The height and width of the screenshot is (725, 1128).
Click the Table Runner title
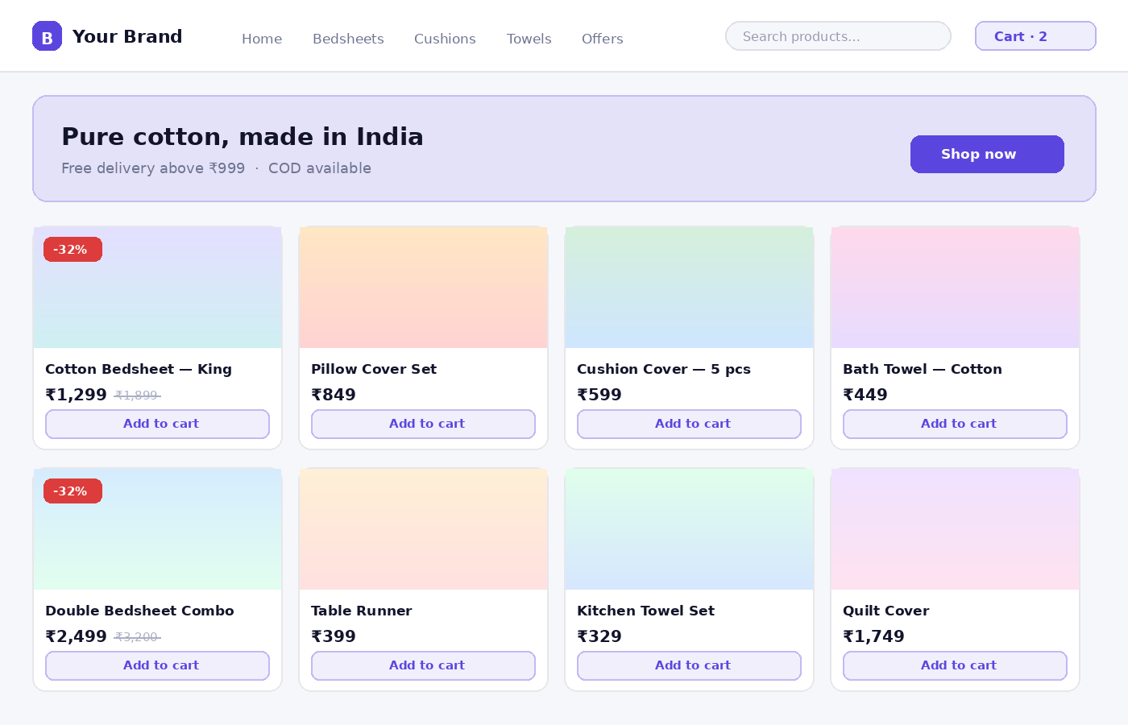pyautogui.click(x=362, y=611)
